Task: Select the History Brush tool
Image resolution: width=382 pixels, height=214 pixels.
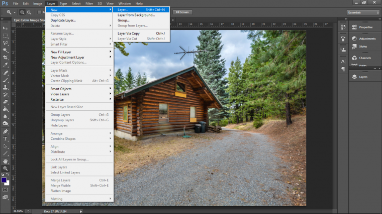Action: pyautogui.click(x=5, y=95)
